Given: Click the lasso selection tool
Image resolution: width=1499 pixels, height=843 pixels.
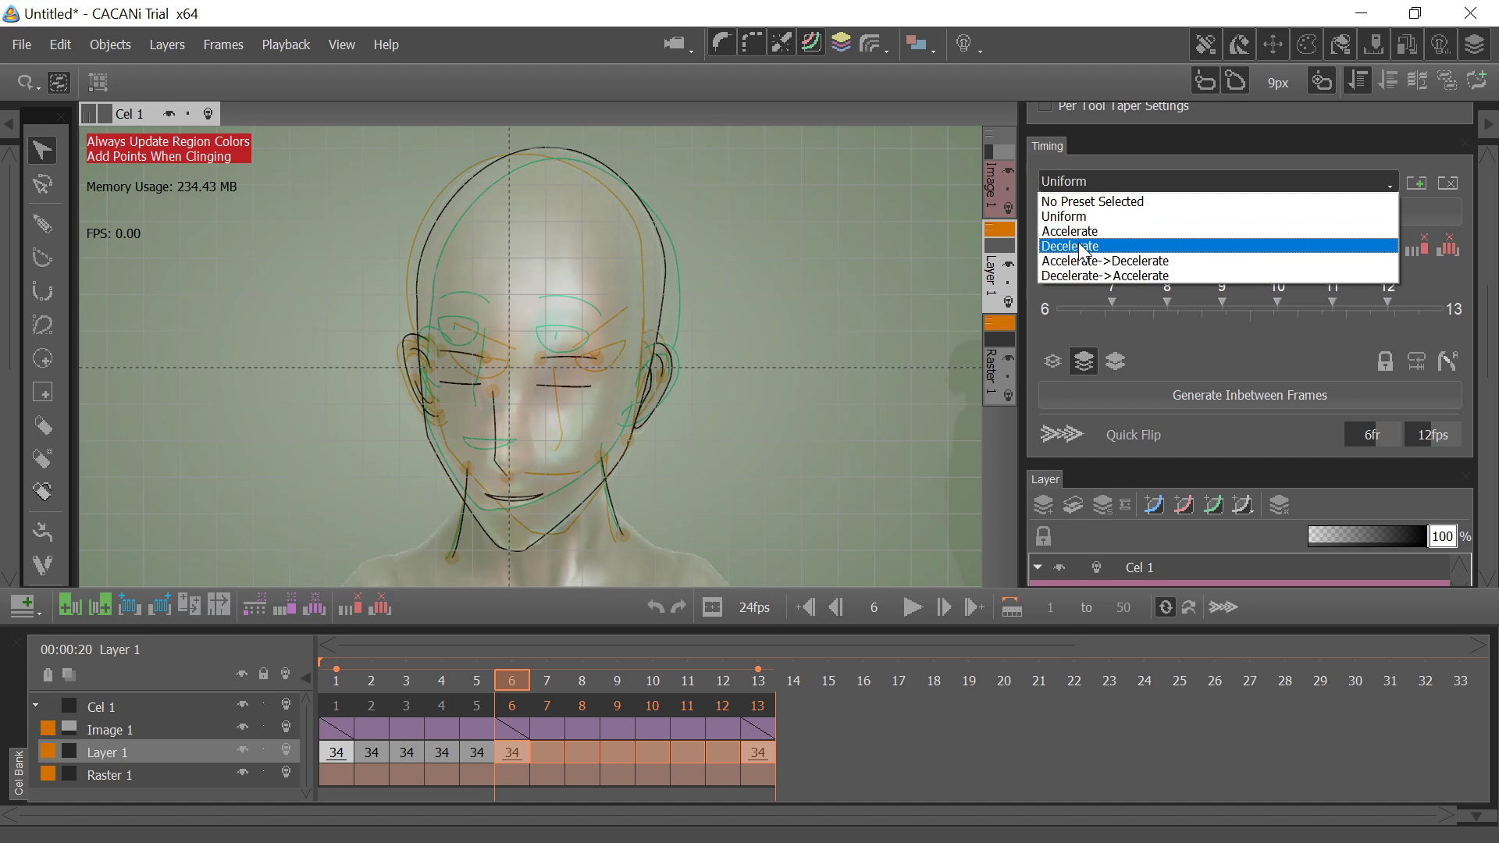Looking at the screenshot, I should (42, 325).
